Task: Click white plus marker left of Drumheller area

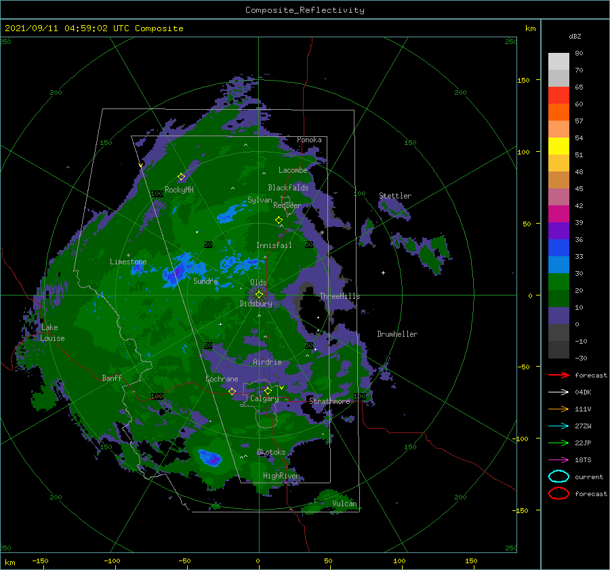Action: pyautogui.click(x=383, y=272)
